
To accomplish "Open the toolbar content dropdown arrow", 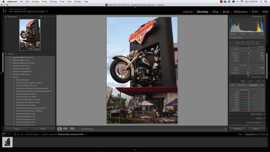I will (225, 129).
